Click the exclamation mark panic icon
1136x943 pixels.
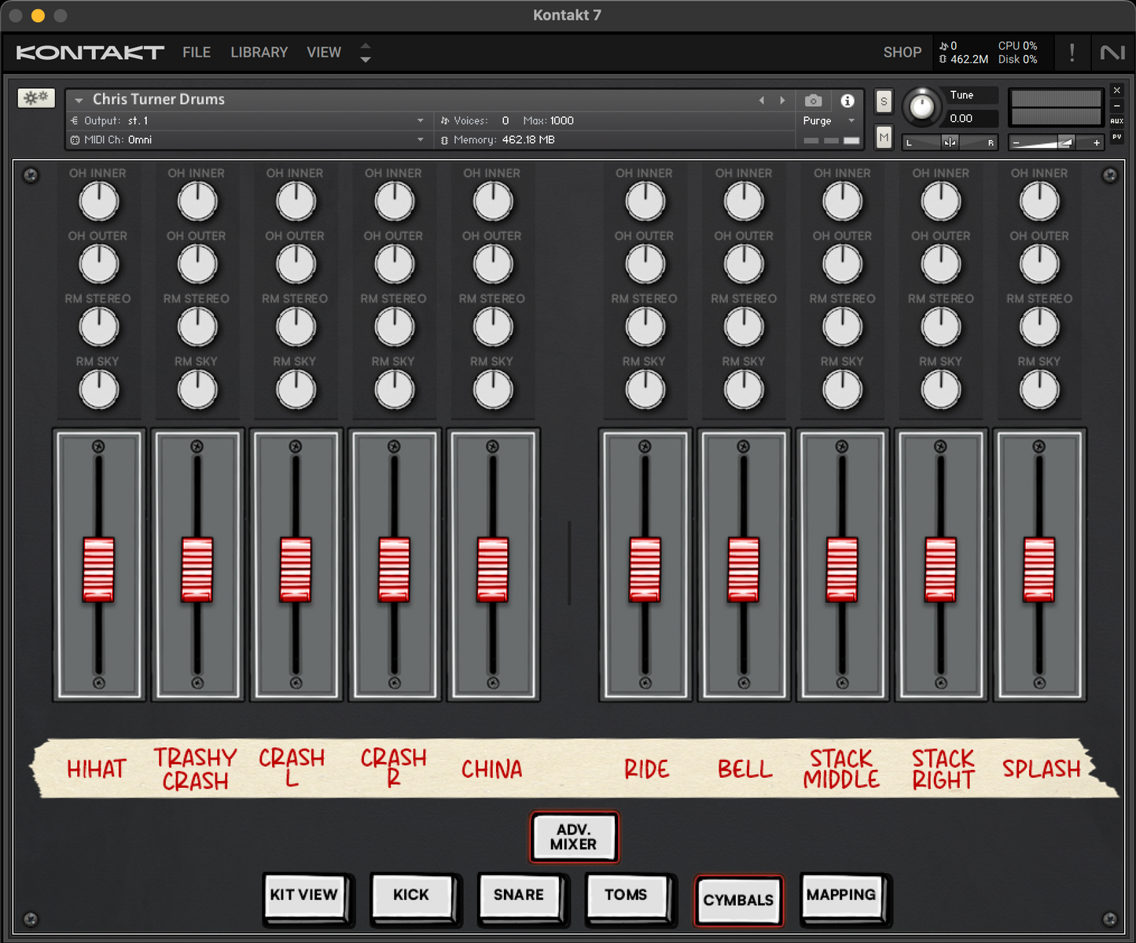[x=1072, y=53]
